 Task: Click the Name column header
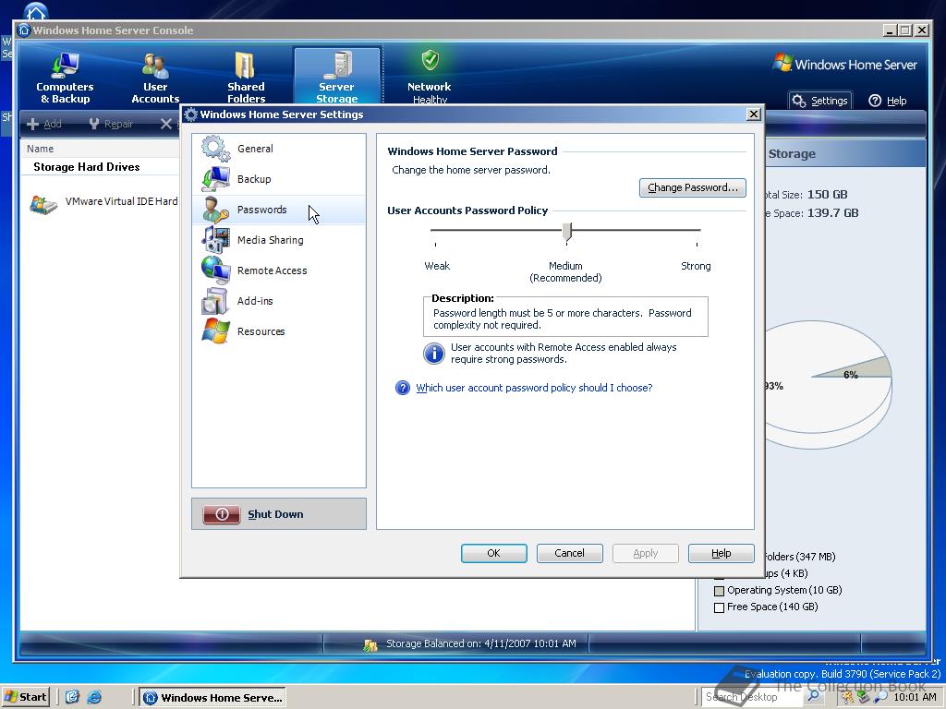pyautogui.click(x=40, y=149)
